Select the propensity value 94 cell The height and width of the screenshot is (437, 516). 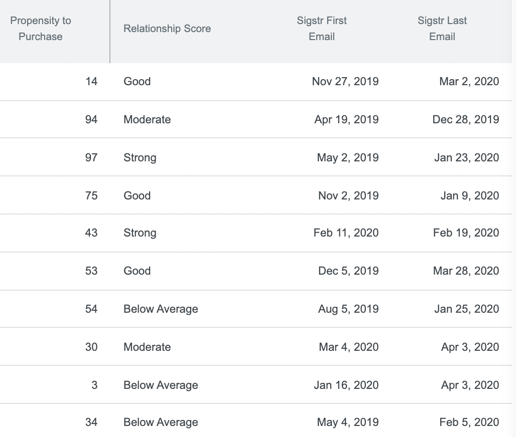[91, 120]
